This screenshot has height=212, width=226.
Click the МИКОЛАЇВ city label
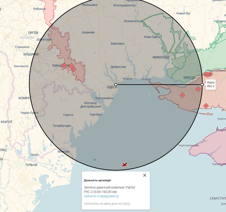pyautogui.click(x=161, y=57)
